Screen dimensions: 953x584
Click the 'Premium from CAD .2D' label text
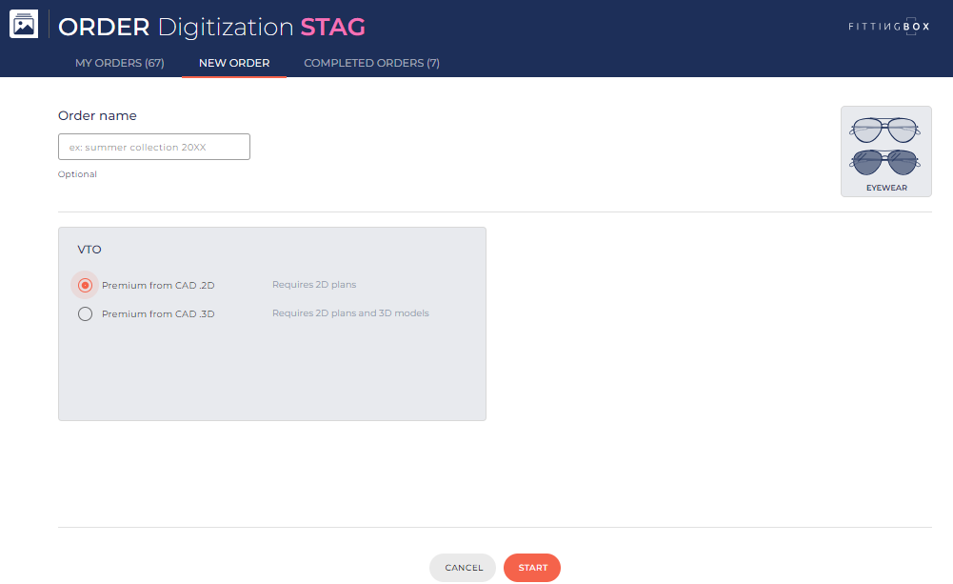click(x=158, y=286)
